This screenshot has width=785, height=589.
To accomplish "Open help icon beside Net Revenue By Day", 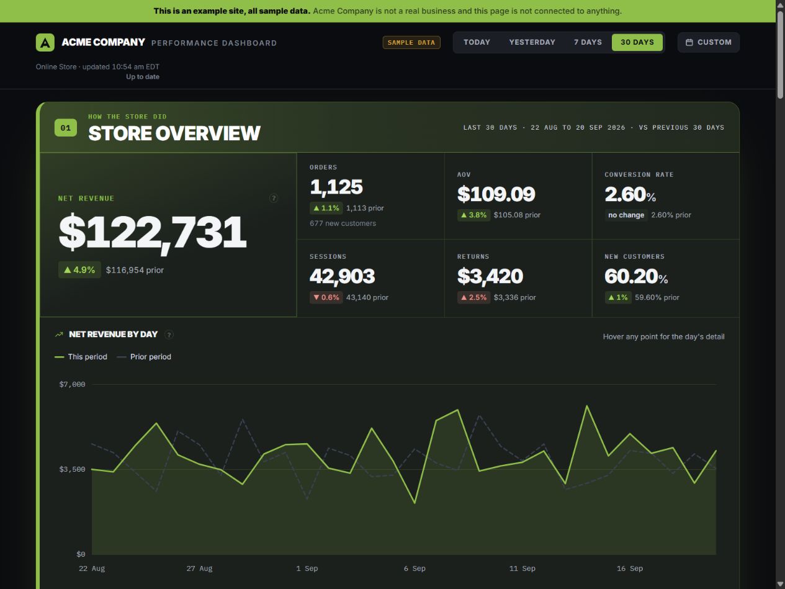I will pyautogui.click(x=169, y=335).
